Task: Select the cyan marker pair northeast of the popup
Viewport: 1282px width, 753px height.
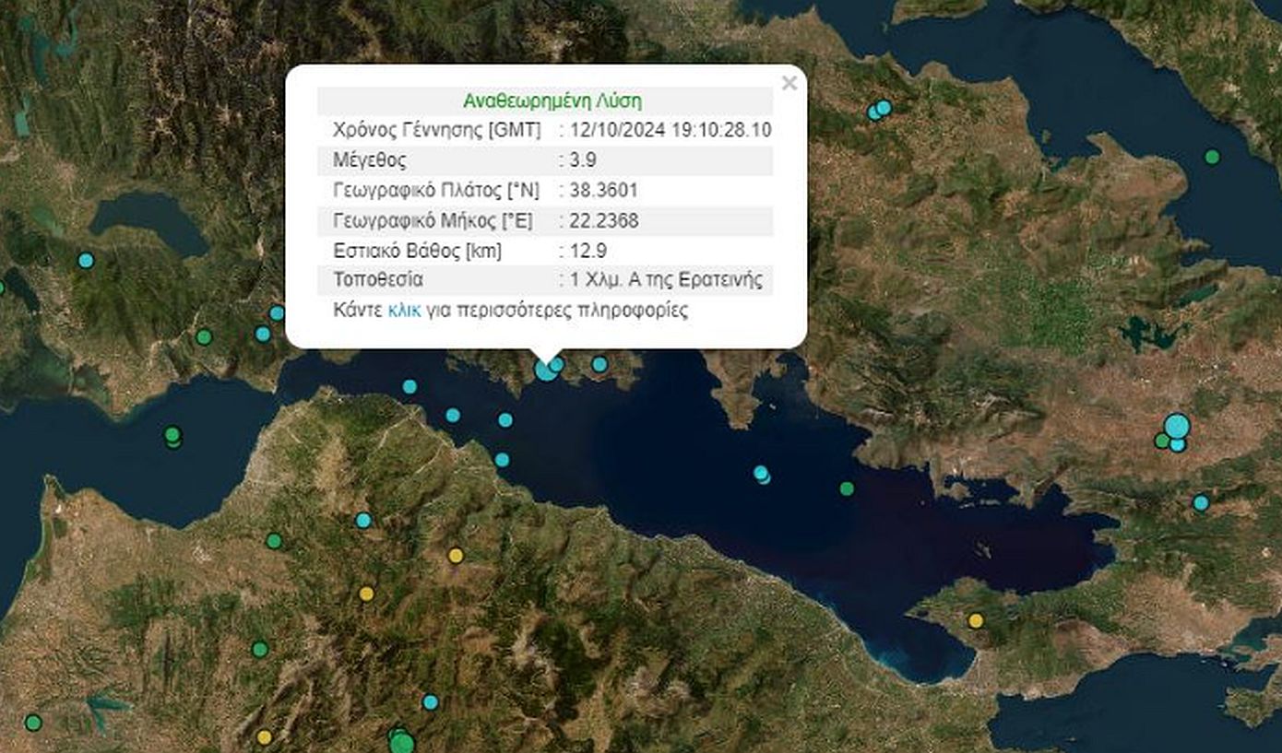Action: [879, 110]
